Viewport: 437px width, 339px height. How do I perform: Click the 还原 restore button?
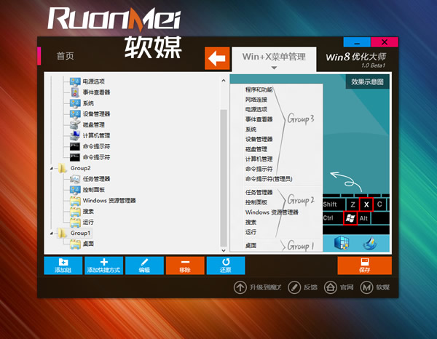click(225, 265)
